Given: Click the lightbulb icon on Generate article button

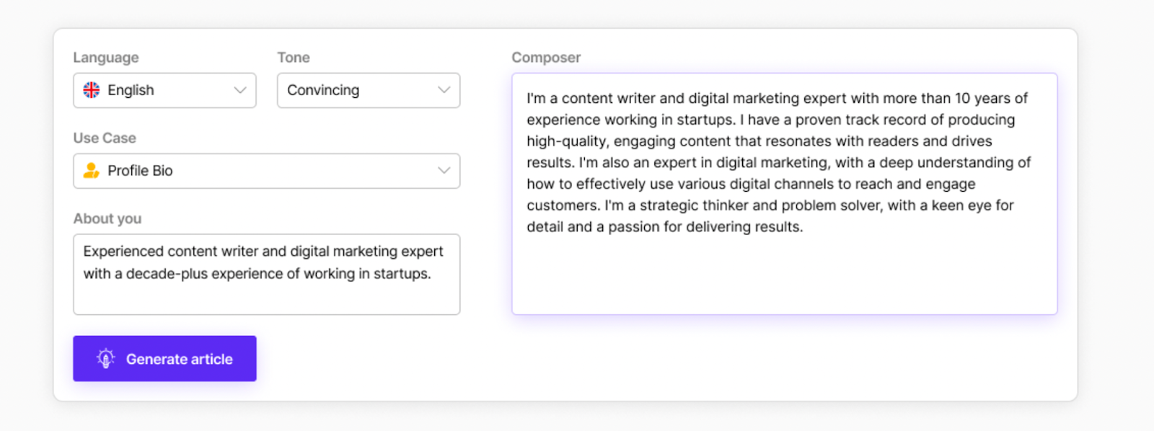Looking at the screenshot, I should point(106,358).
